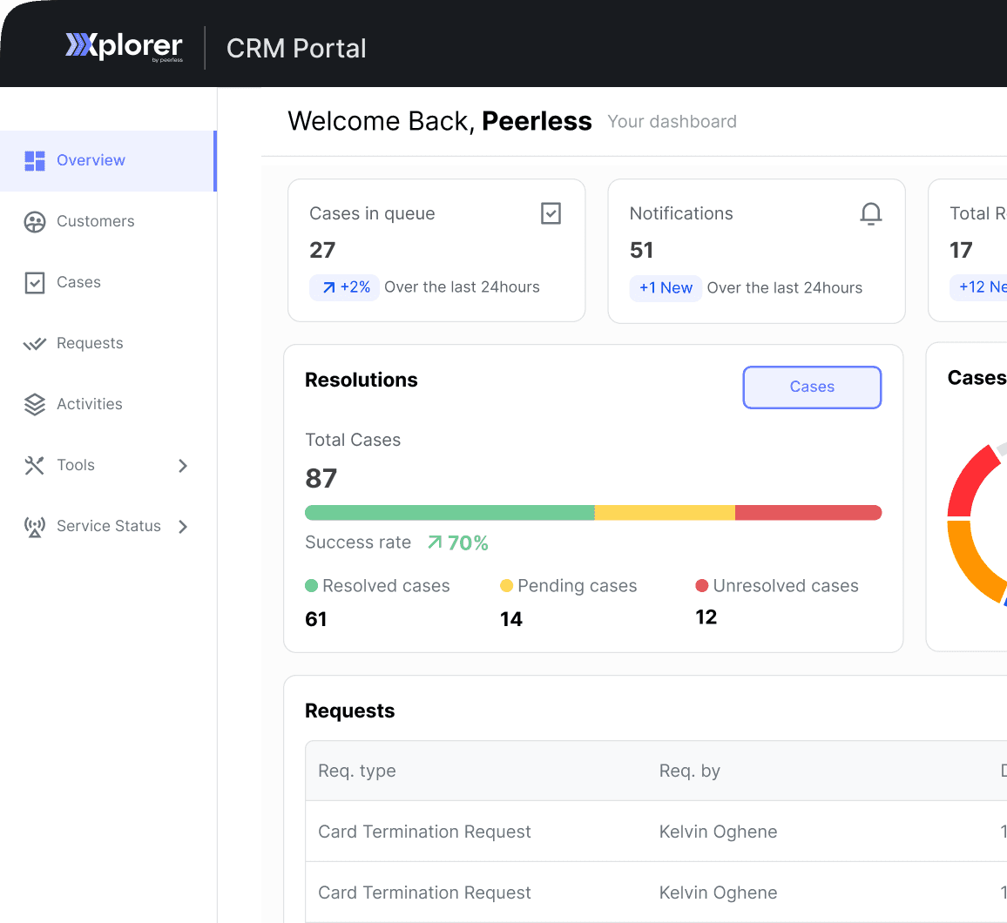Switch to the Overview section
1007x923 pixels.
tap(91, 160)
